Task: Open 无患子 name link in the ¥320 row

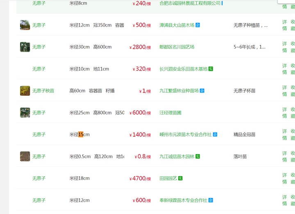Action: pos(39,69)
